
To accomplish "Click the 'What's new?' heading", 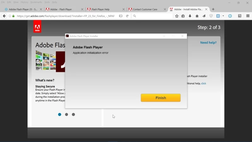I will coord(45,80).
